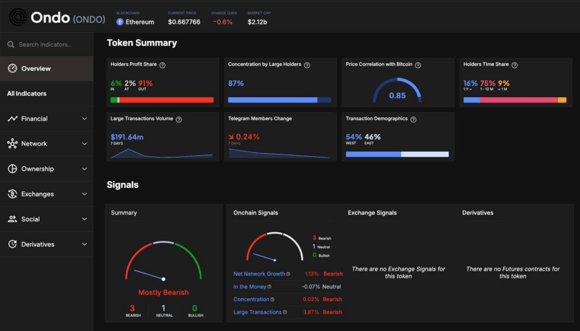Select the Ownership menu label
The width and height of the screenshot is (580, 331).
(37, 169)
